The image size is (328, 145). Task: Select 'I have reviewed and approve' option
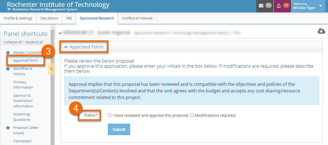110,115
